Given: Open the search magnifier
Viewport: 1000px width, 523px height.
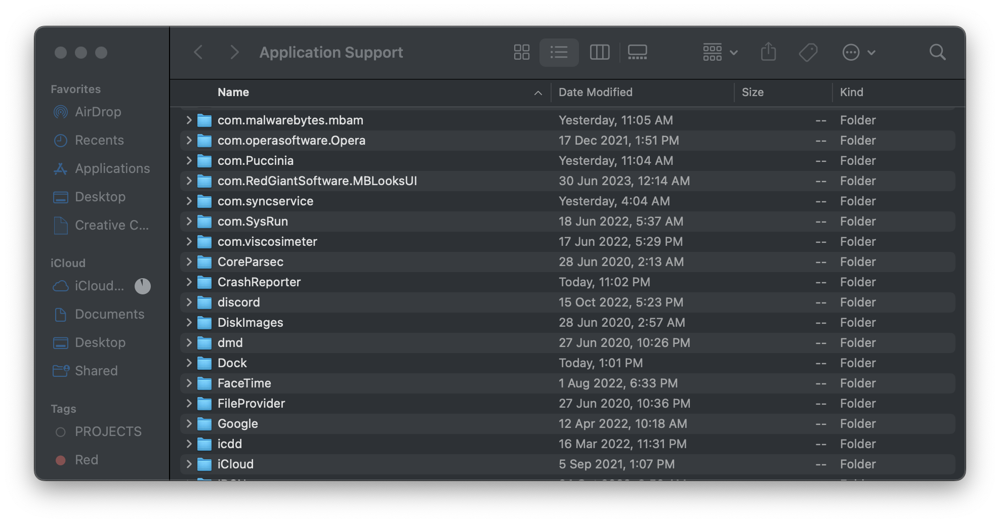Looking at the screenshot, I should tap(937, 52).
